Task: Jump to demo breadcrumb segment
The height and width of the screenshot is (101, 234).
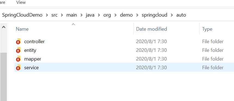Action: tap(126, 15)
